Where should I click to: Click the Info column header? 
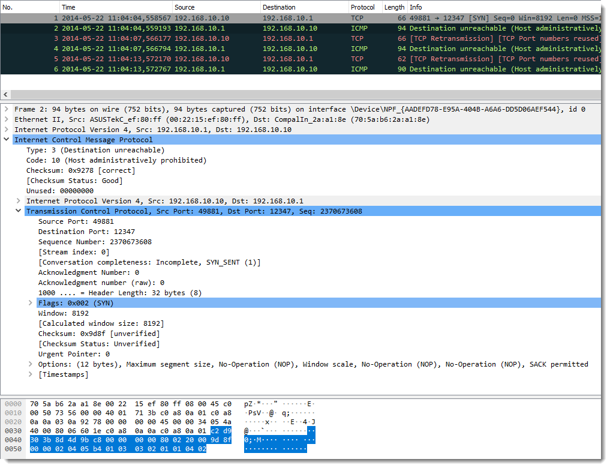coord(504,7)
